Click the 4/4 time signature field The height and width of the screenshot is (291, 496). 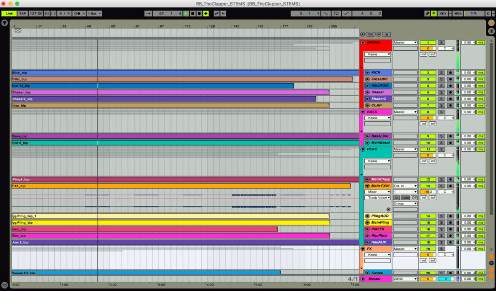click(x=64, y=14)
